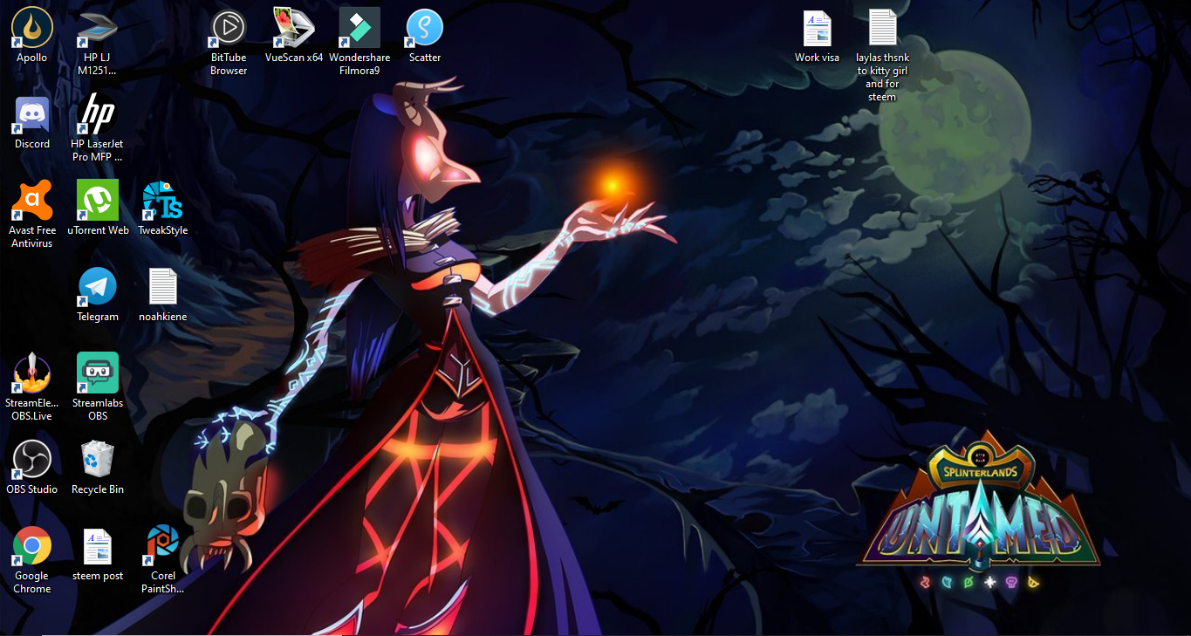Open the Corel PaintShop shortcut
The image size is (1191, 636).
[x=163, y=545]
